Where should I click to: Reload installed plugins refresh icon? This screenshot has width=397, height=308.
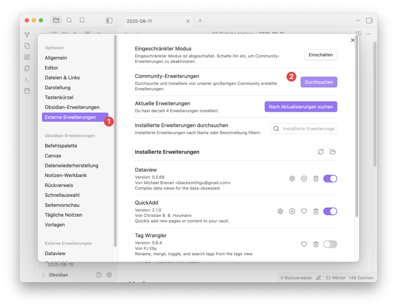click(321, 152)
